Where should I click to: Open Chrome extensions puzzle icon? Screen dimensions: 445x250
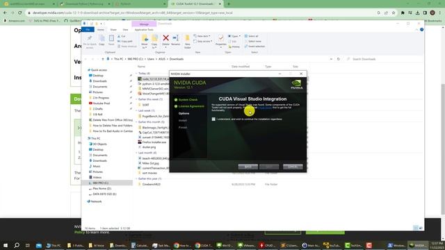[403, 12]
